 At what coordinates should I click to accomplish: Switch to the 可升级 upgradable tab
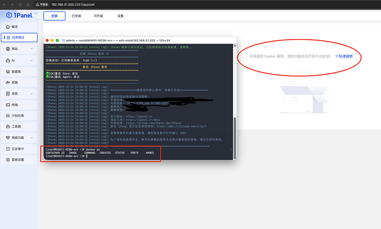pos(98,17)
